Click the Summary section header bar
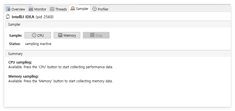This screenshot has width=235, height=111. point(118,54)
